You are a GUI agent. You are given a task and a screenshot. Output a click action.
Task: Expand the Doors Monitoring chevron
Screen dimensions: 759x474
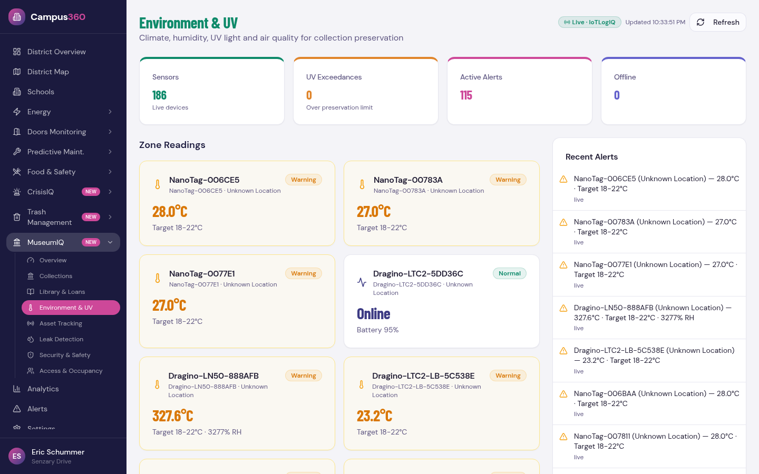pyautogui.click(x=110, y=132)
